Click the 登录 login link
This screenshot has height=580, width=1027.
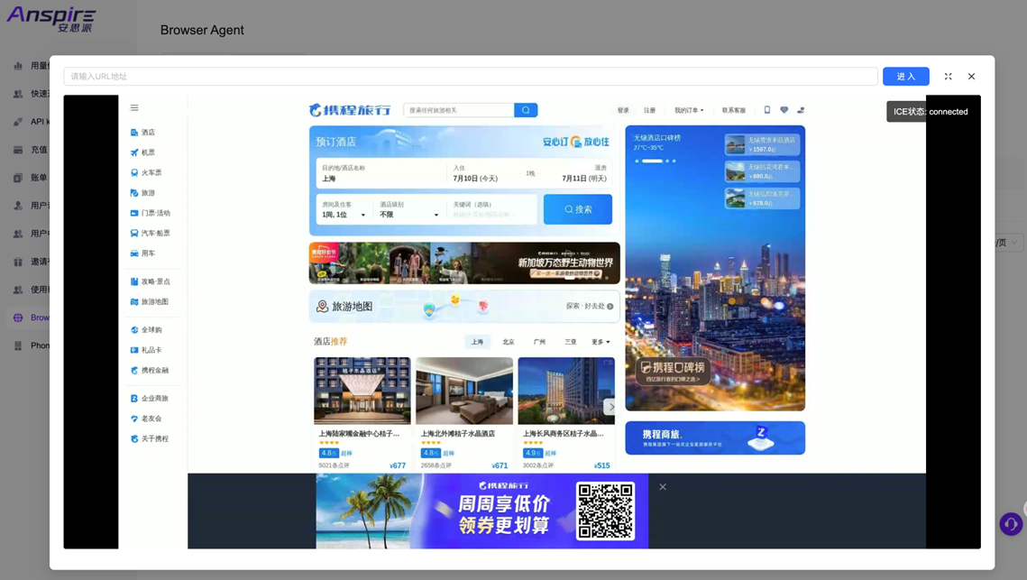tap(623, 111)
